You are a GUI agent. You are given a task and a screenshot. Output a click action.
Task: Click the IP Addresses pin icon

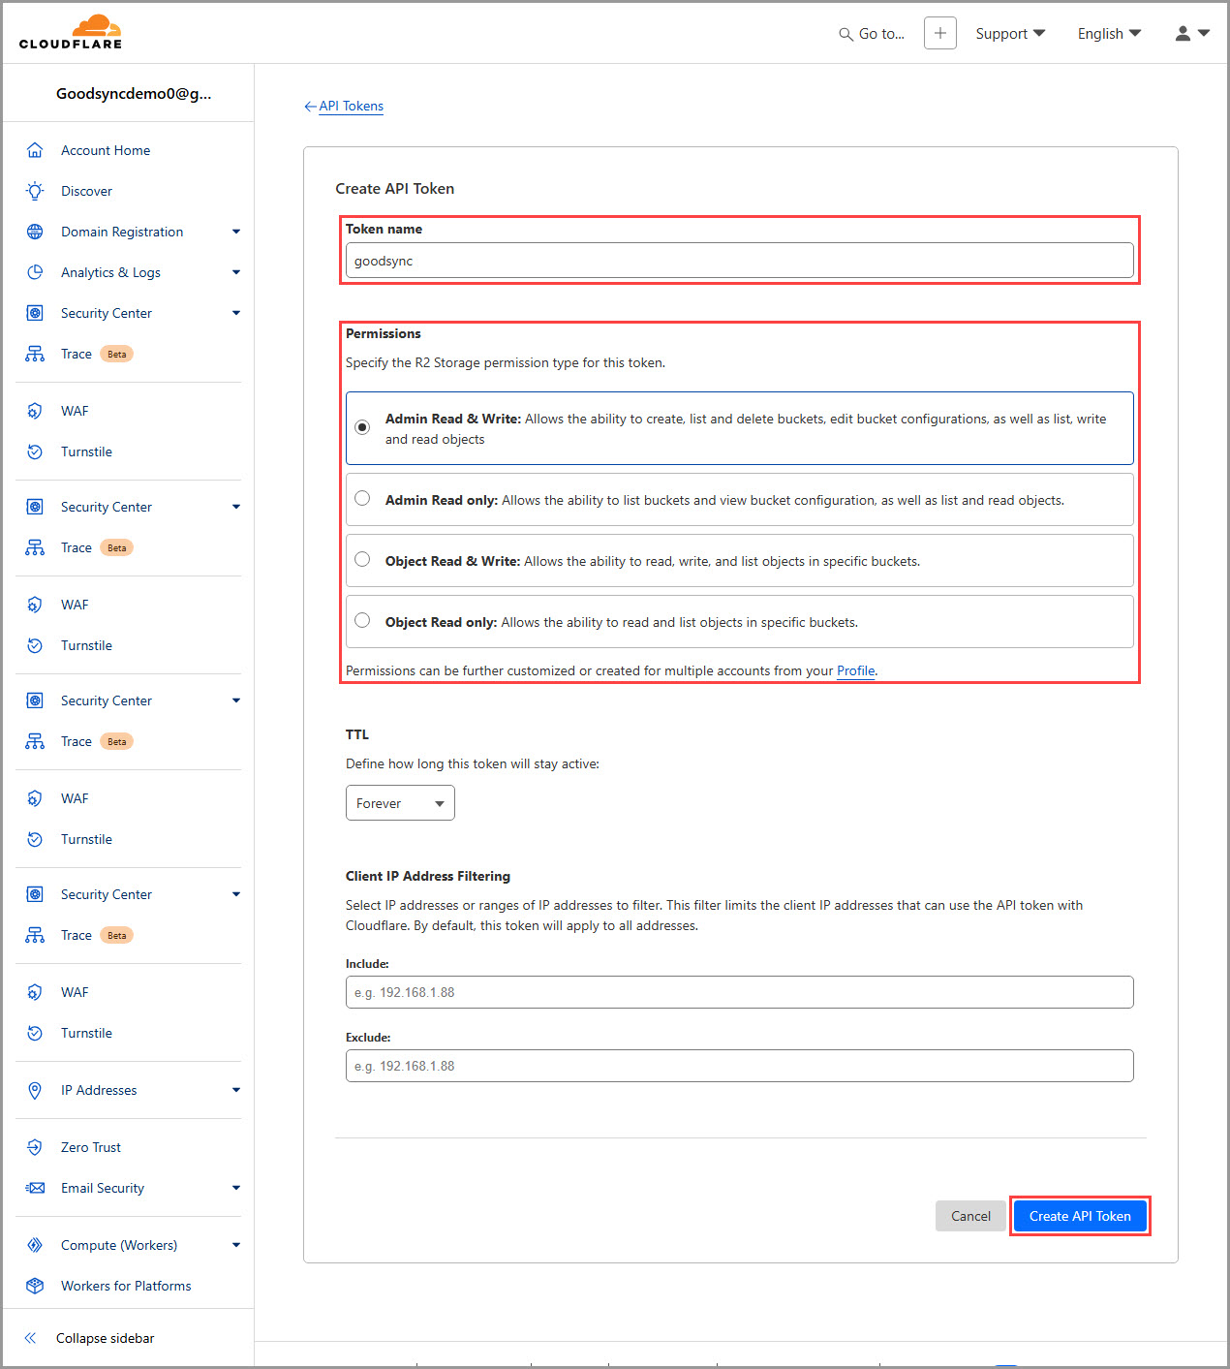coord(35,1090)
